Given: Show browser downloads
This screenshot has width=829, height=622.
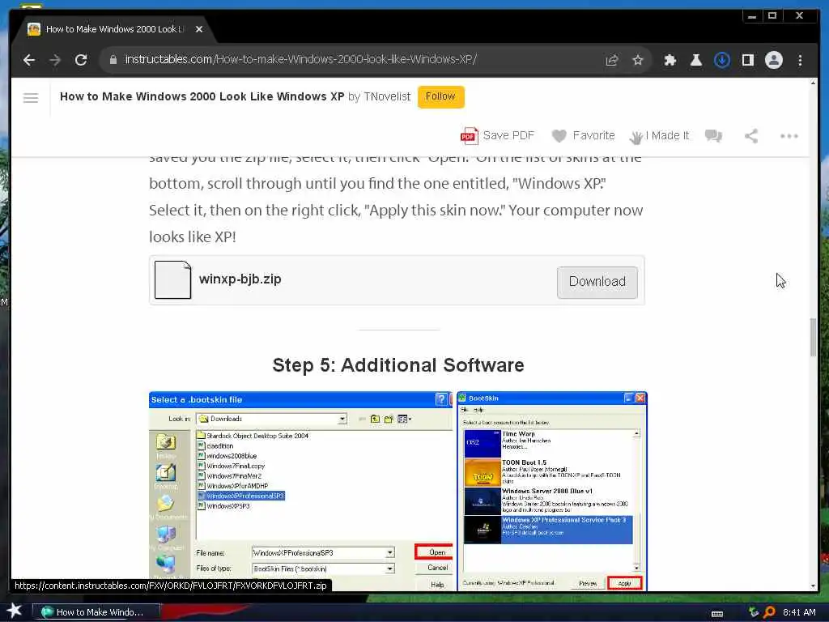Looking at the screenshot, I should pyautogui.click(x=721, y=60).
